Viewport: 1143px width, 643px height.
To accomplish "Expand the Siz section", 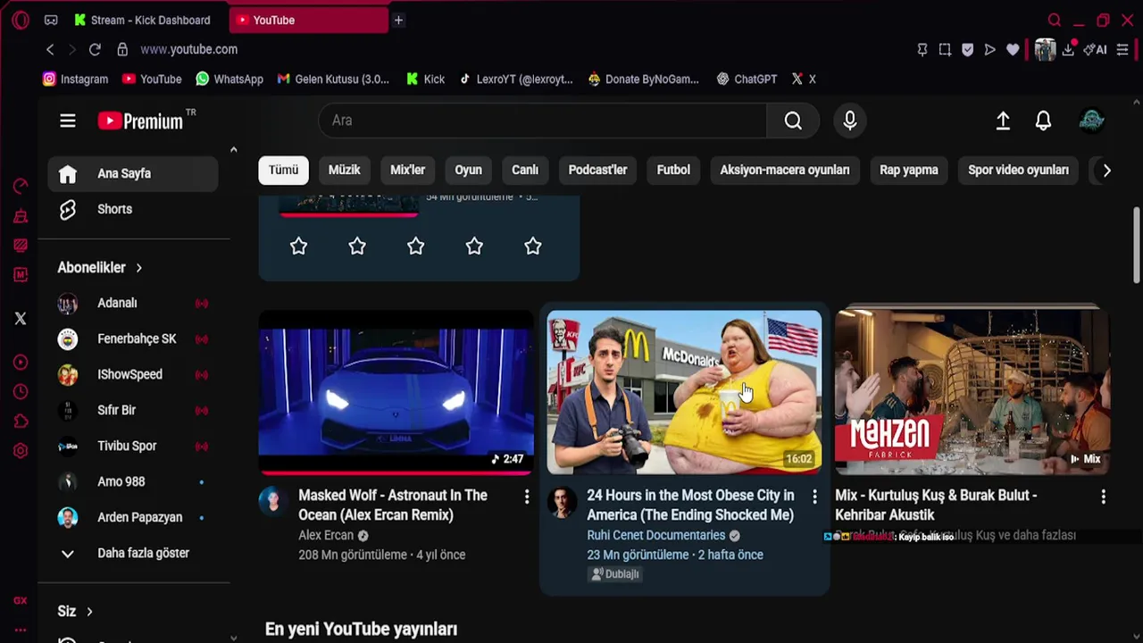I will click(x=76, y=612).
